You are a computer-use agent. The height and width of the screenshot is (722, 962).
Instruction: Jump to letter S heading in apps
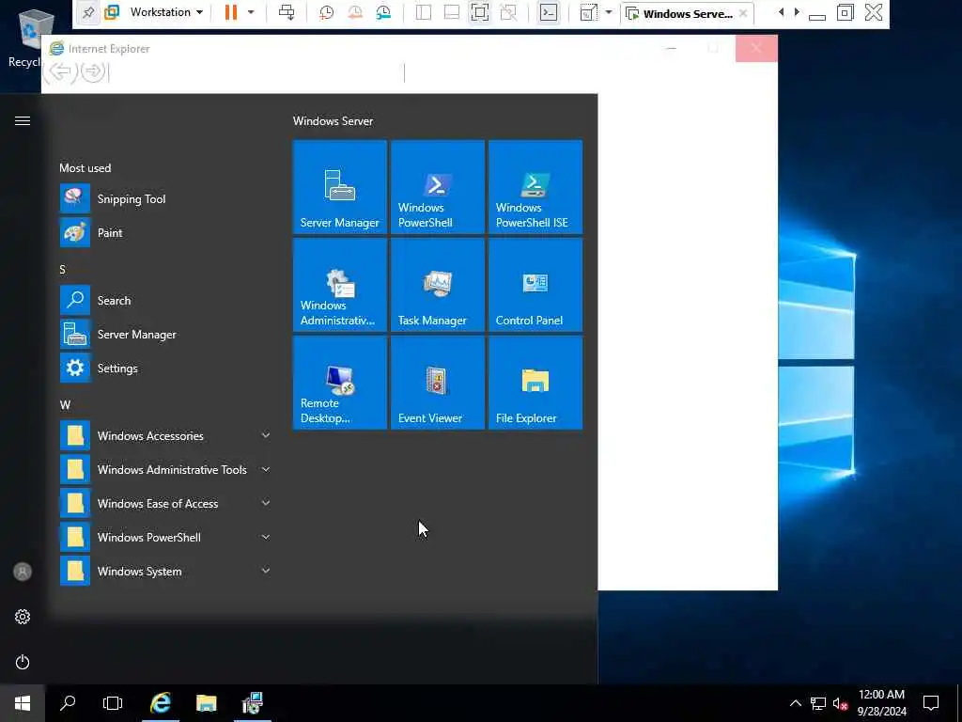62,270
